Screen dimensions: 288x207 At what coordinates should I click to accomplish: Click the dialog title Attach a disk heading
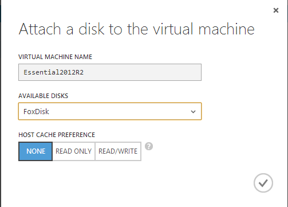136,29
